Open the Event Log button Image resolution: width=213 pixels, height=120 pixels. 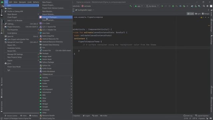pos(188,116)
